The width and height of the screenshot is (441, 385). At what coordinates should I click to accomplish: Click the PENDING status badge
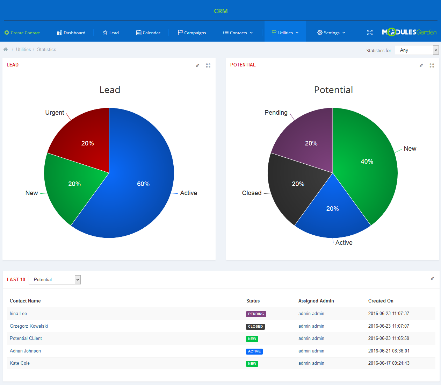click(256, 314)
